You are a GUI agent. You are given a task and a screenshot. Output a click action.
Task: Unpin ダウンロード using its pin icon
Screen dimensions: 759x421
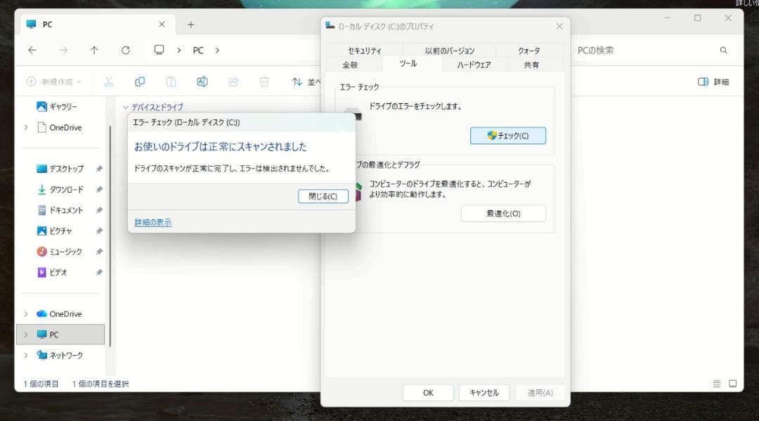click(98, 189)
